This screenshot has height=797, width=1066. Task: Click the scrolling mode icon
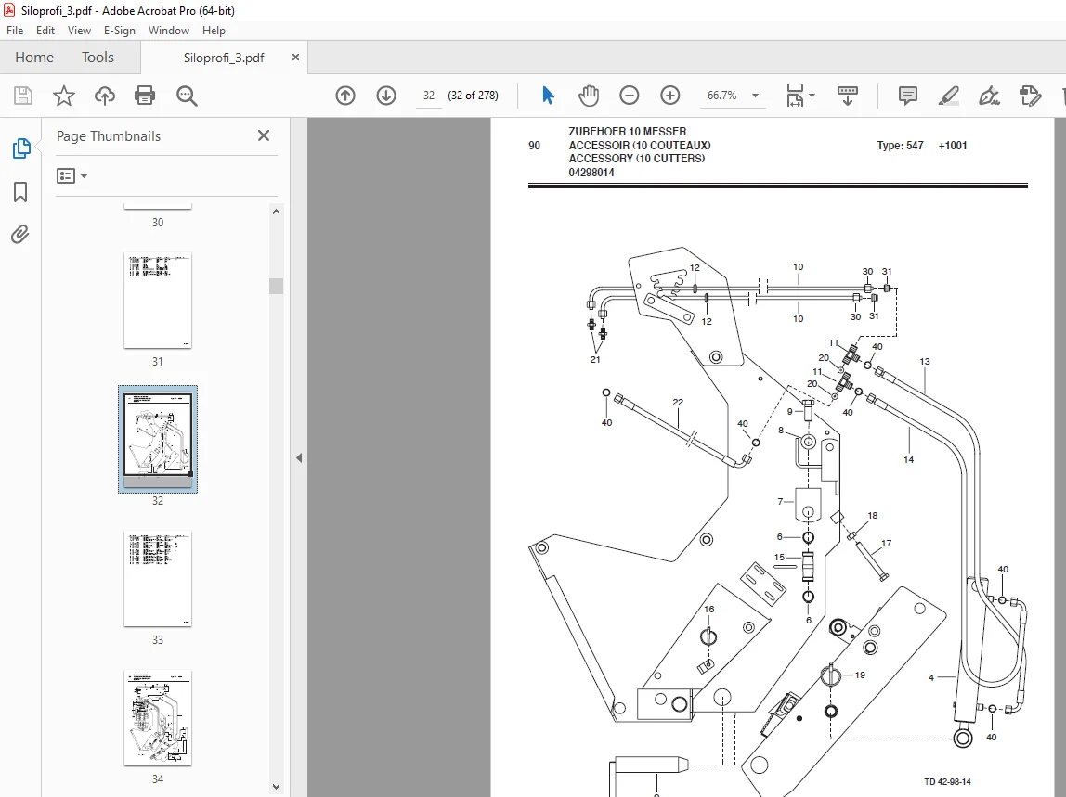[x=847, y=96]
